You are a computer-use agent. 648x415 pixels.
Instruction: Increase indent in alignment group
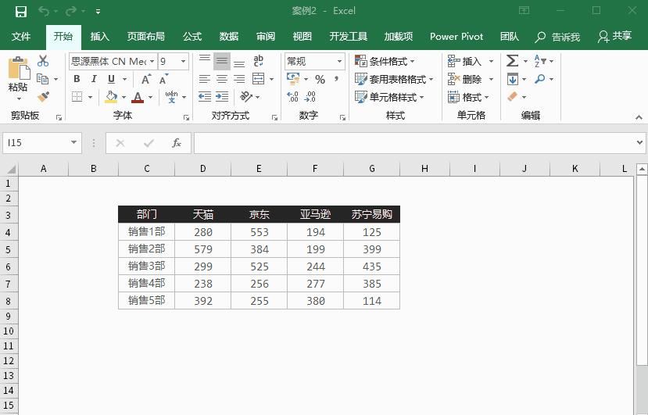pos(222,97)
